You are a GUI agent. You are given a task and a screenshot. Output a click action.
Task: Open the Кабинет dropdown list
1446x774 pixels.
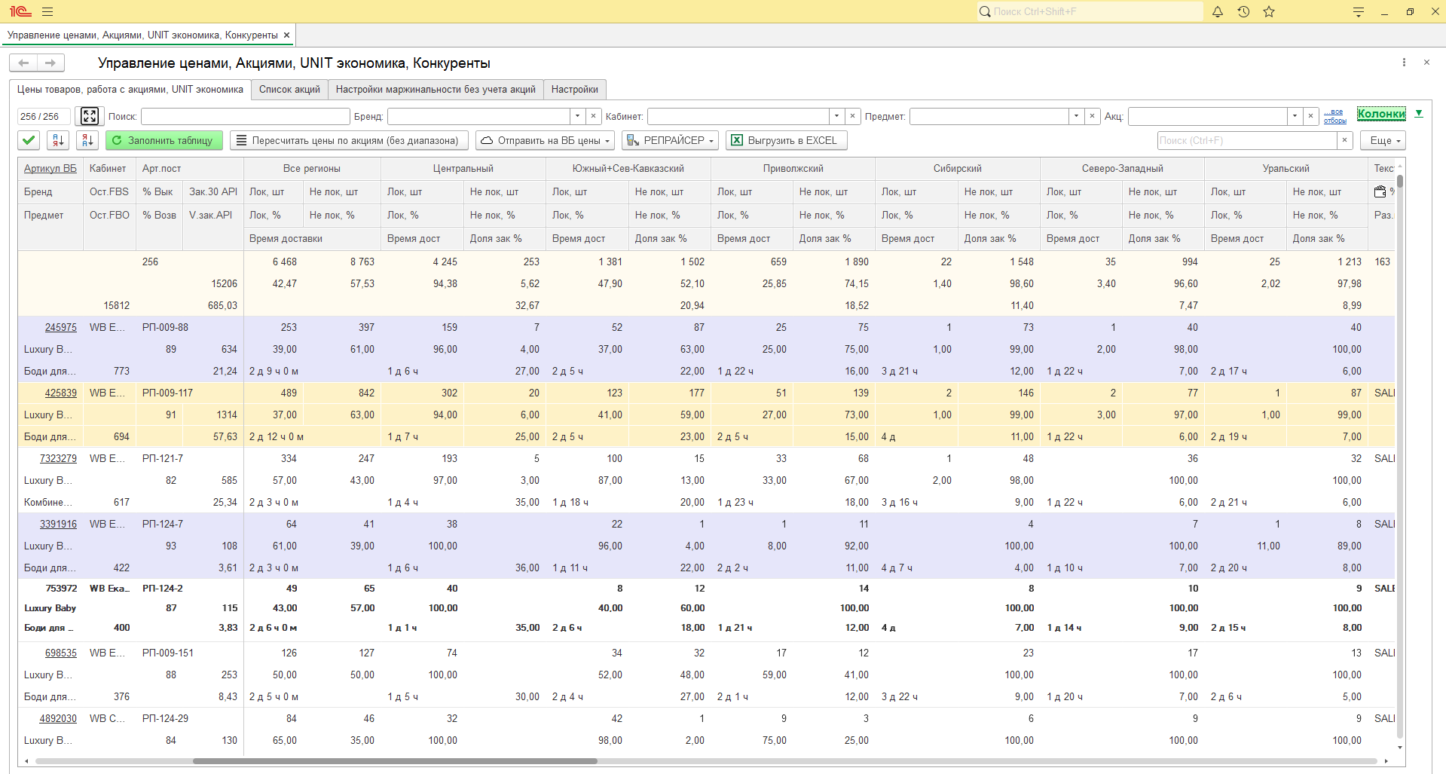click(836, 116)
